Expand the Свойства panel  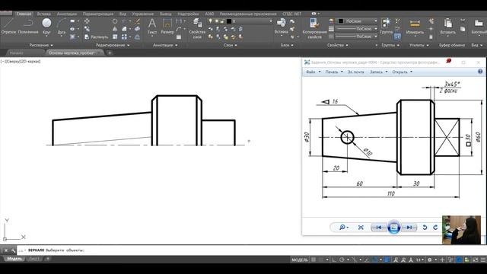click(x=337, y=45)
